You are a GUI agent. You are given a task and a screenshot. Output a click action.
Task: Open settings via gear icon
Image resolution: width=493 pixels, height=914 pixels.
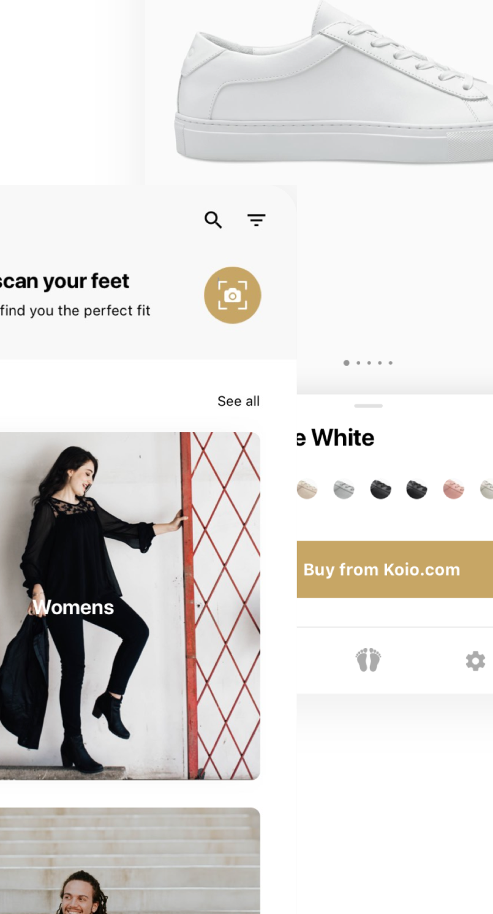(475, 661)
